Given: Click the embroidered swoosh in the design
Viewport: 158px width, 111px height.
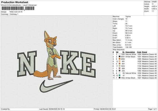Looking at the screenshot, I should pos(56,86).
